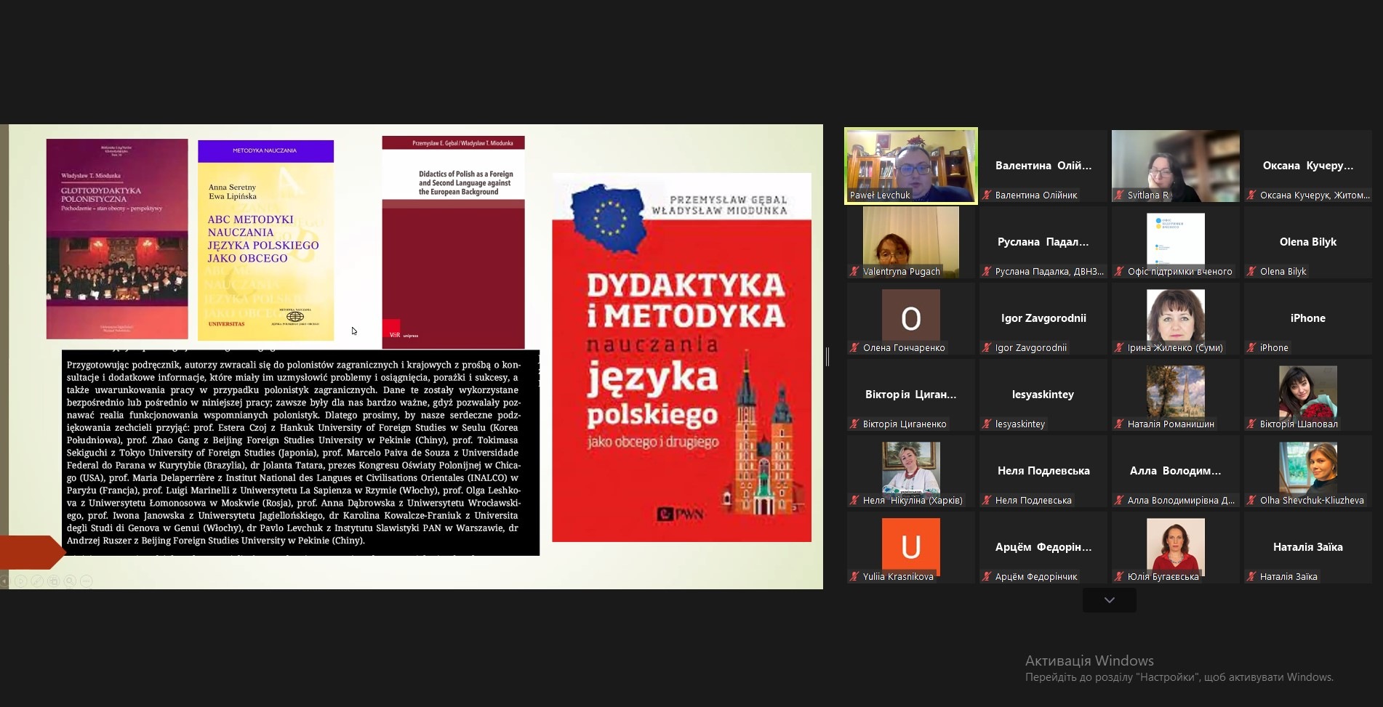Image resolution: width=1383 pixels, height=707 pixels.
Task: Click the next slide arrow in slideshow controls
Action: tap(21, 581)
